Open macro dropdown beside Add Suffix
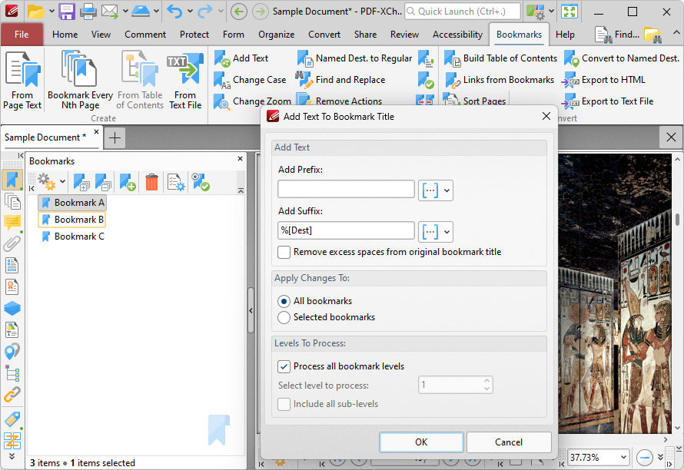The width and height of the screenshot is (684, 470). click(x=435, y=231)
